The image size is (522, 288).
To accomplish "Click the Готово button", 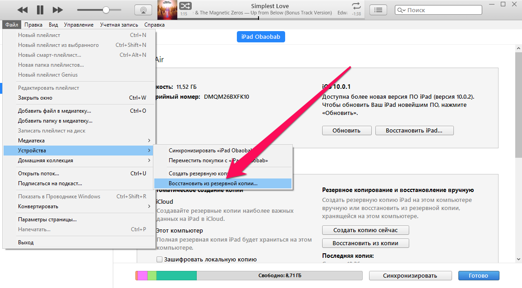I will coord(478,275).
